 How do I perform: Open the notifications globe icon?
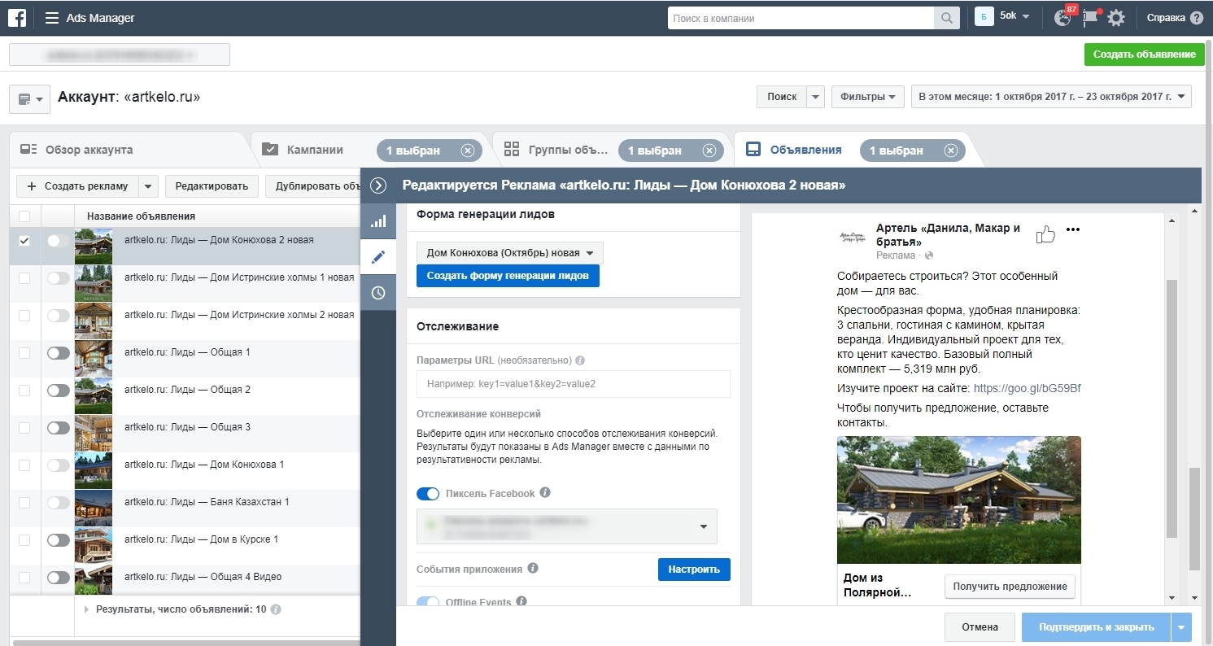coord(1062,18)
